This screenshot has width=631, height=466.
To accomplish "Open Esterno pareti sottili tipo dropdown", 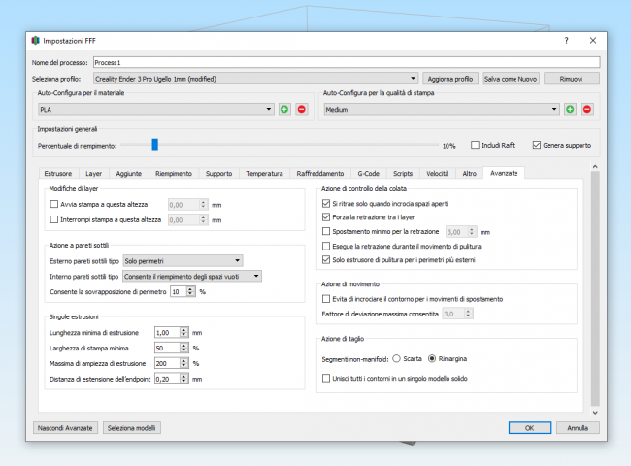I will pyautogui.click(x=237, y=260).
